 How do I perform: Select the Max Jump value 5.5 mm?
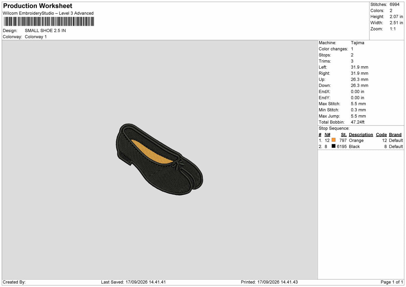(358, 116)
